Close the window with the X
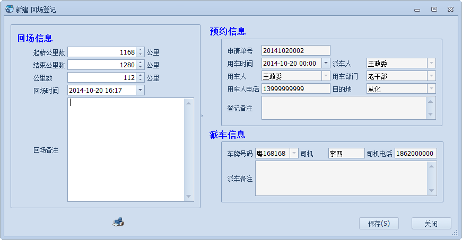 (450, 10)
